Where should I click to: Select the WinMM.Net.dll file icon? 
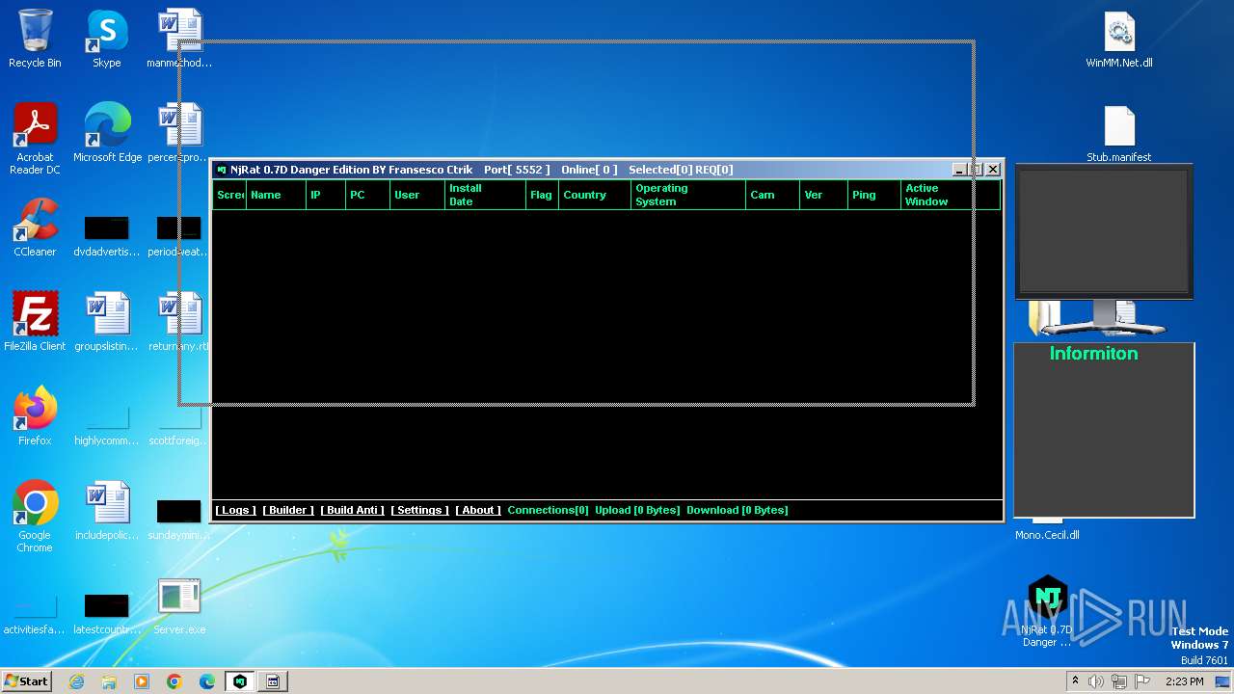(1119, 40)
